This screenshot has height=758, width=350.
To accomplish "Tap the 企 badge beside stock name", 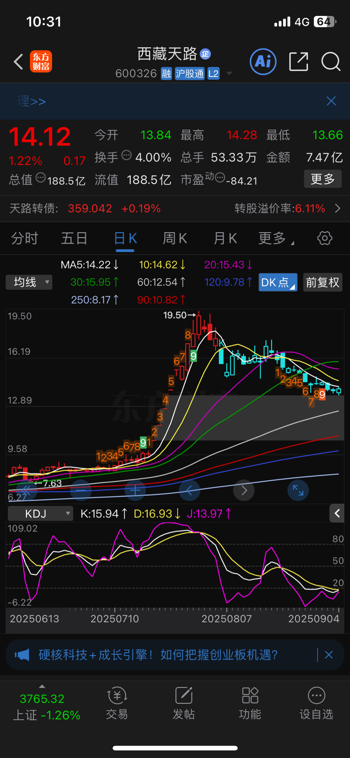I will click(x=205, y=54).
